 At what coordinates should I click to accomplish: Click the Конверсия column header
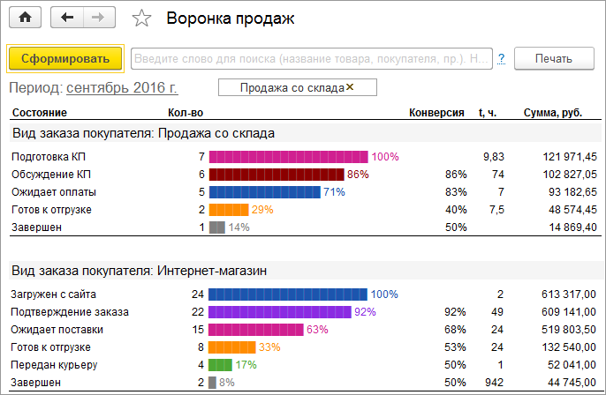coord(436,113)
